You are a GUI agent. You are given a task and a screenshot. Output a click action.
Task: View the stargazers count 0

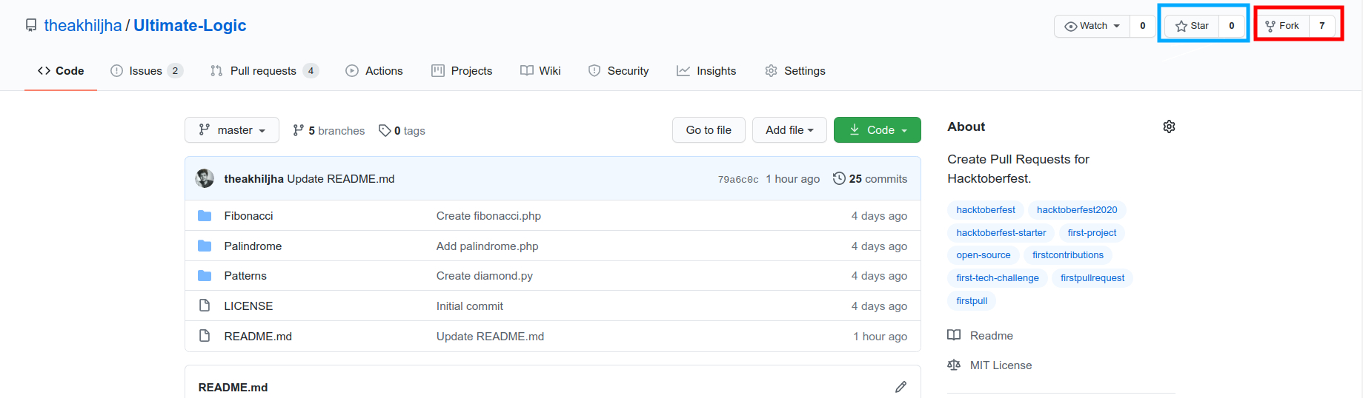pyautogui.click(x=1232, y=26)
